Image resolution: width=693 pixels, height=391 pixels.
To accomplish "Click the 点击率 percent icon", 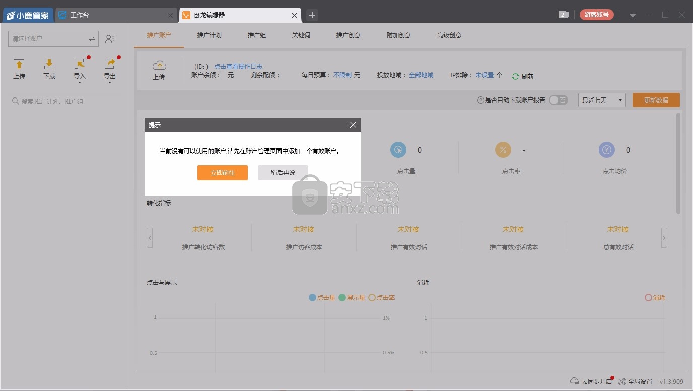I will coord(503,150).
